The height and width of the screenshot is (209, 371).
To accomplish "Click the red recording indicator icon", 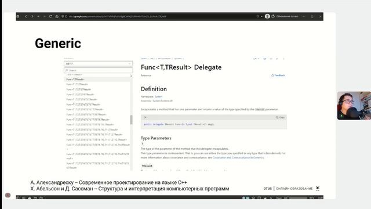I will tap(8, 195).
